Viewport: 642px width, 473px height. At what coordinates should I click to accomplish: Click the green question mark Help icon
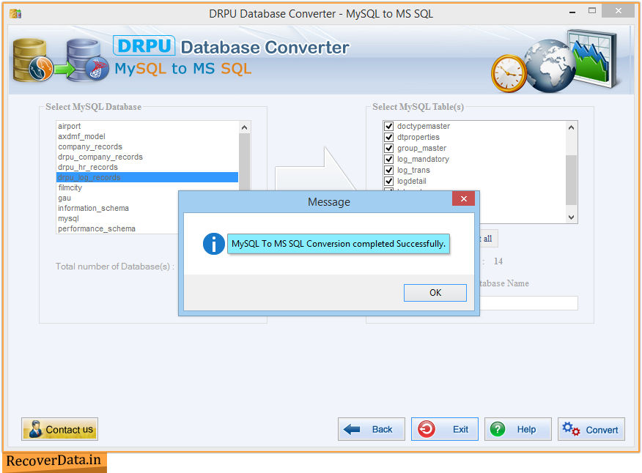pos(498,429)
